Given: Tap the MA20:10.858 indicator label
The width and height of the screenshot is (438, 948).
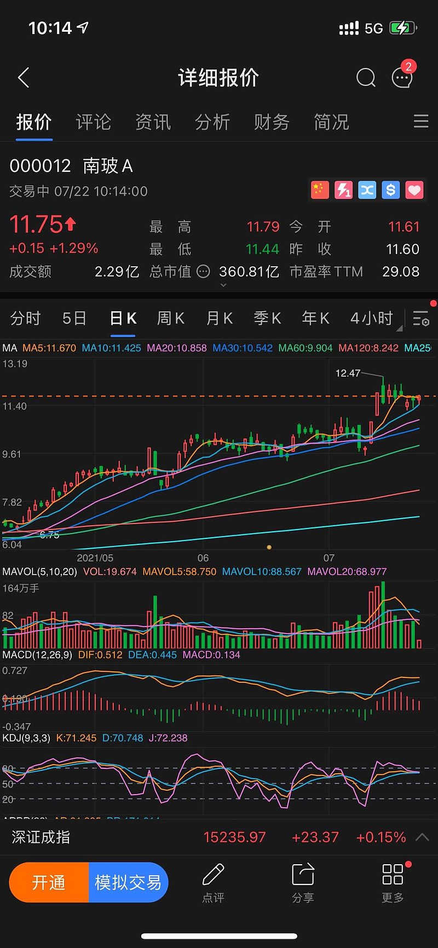Looking at the screenshot, I should (177, 348).
